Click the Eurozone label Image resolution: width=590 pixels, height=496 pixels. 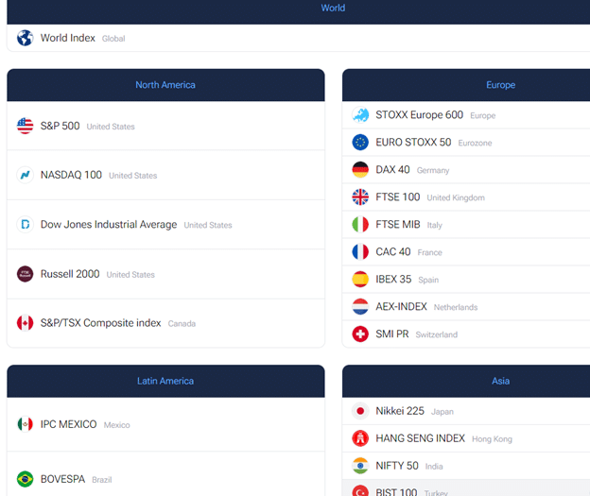click(x=475, y=143)
